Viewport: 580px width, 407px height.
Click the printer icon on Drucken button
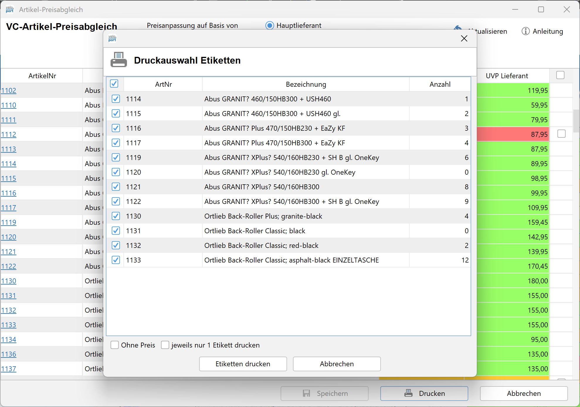[408, 393]
